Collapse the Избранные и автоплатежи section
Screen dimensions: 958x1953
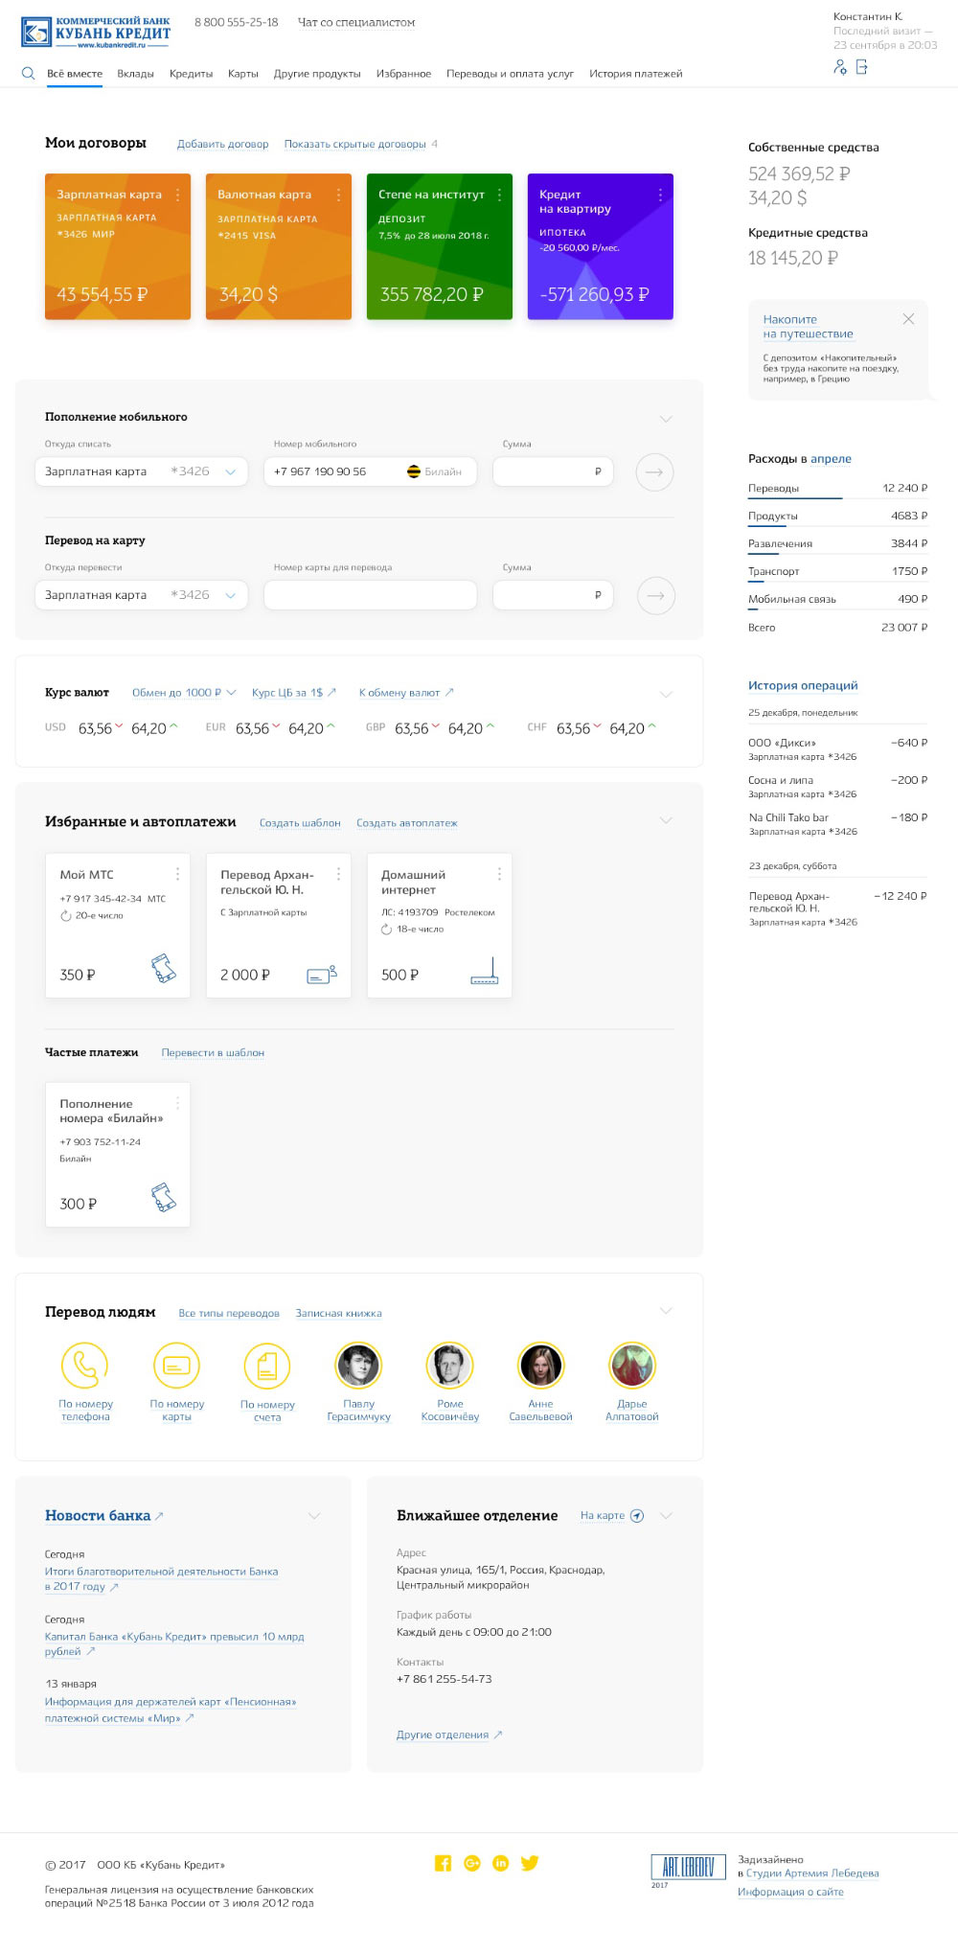(666, 821)
